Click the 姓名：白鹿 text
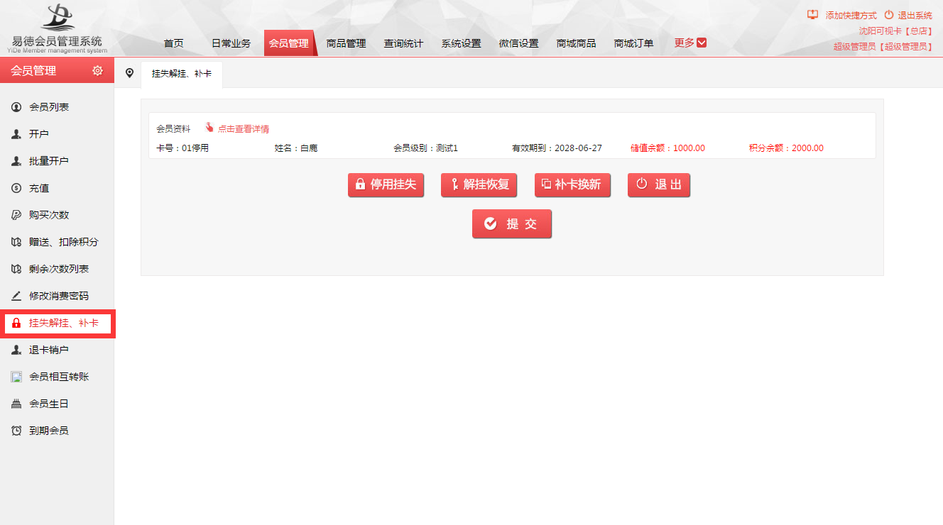This screenshot has height=525, width=943. click(x=296, y=148)
